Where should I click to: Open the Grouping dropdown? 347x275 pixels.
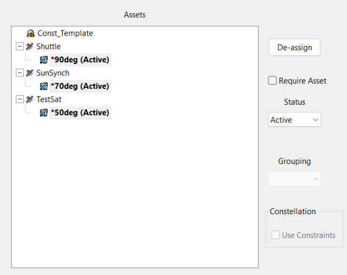point(294,179)
